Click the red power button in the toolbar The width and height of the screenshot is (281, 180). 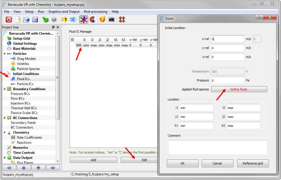click(x=9, y=20)
